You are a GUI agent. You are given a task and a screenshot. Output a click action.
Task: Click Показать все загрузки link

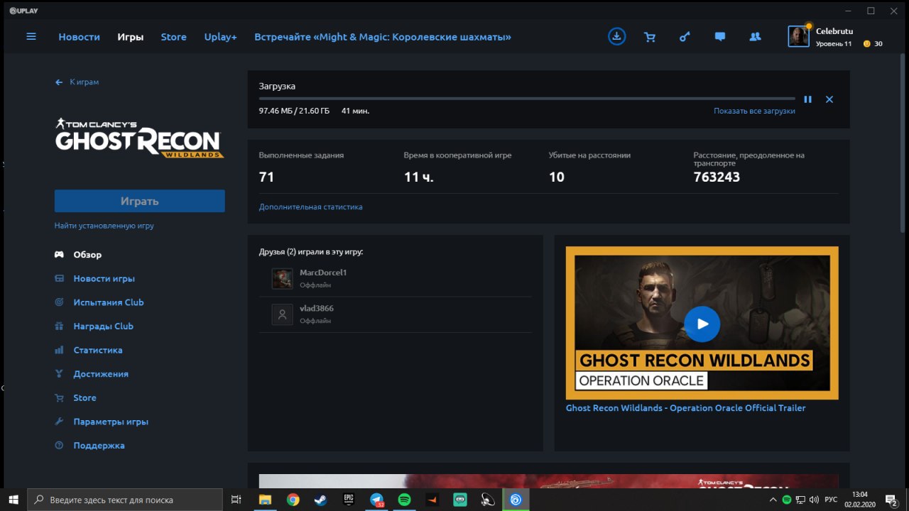754,111
